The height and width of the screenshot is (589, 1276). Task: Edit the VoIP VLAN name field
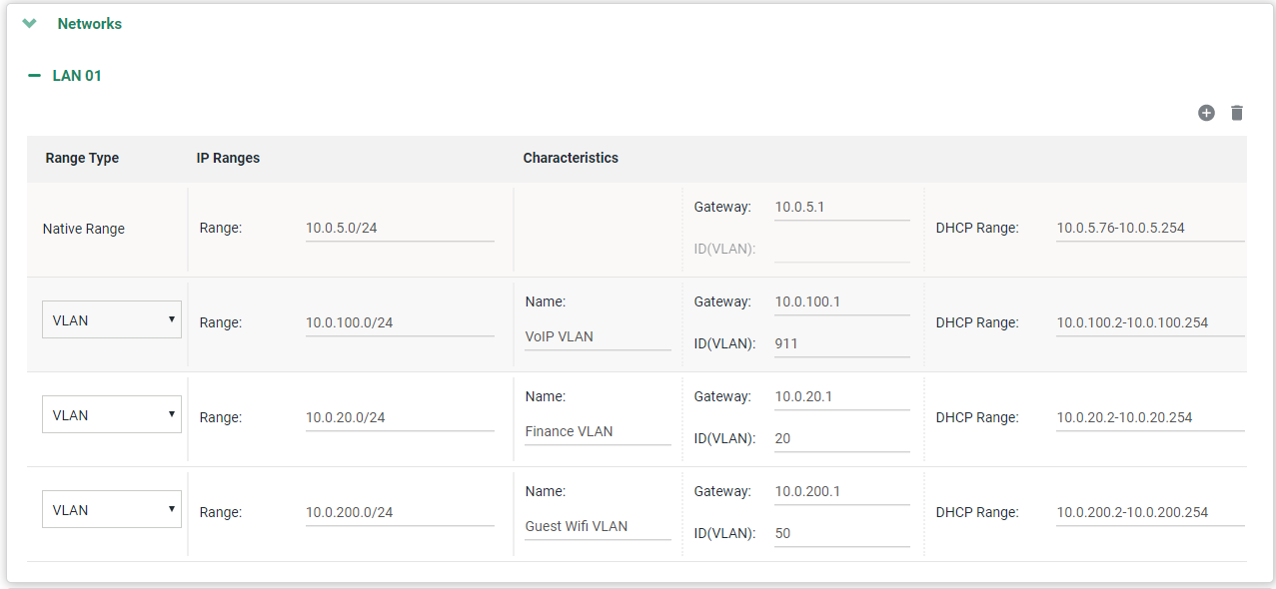tap(598, 337)
